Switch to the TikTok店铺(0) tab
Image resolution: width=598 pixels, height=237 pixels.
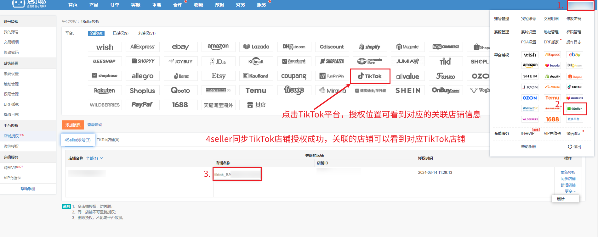point(108,140)
